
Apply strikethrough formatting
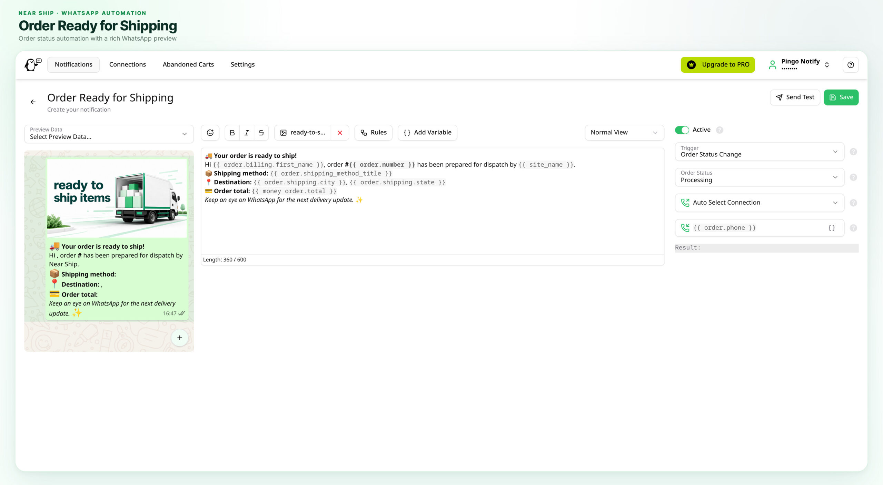(x=261, y=133)
